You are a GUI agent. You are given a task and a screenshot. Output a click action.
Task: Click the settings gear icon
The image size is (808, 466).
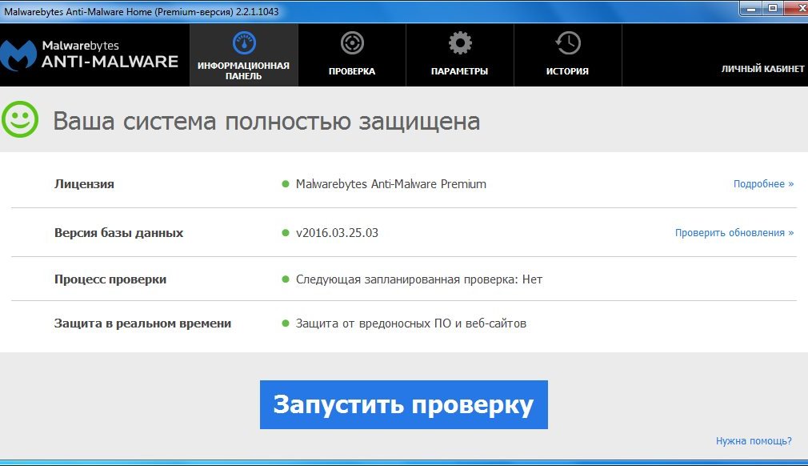coord(460,43)
